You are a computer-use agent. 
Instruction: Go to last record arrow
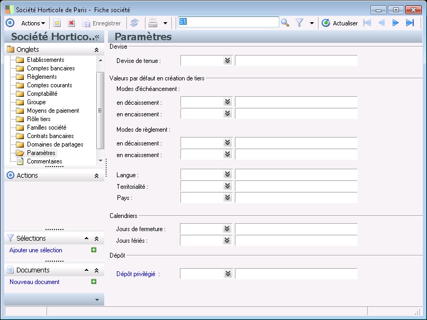pyautogui.click(x=410, y=23)
